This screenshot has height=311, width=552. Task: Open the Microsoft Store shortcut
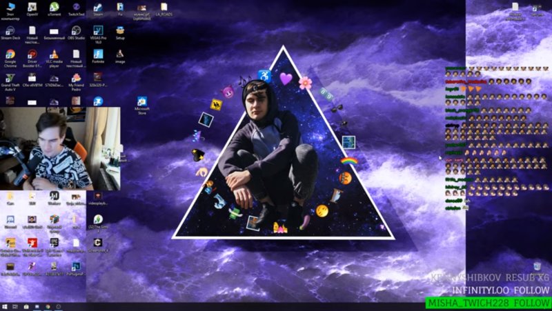coord(142,101)
